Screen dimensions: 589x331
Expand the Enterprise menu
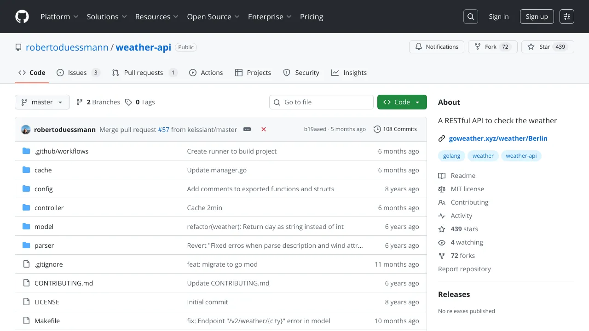point(270,17)
